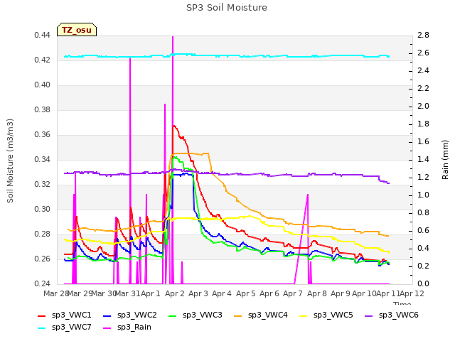Click the SP3 Soil Moisture chart title

click(x=227, y=8)
